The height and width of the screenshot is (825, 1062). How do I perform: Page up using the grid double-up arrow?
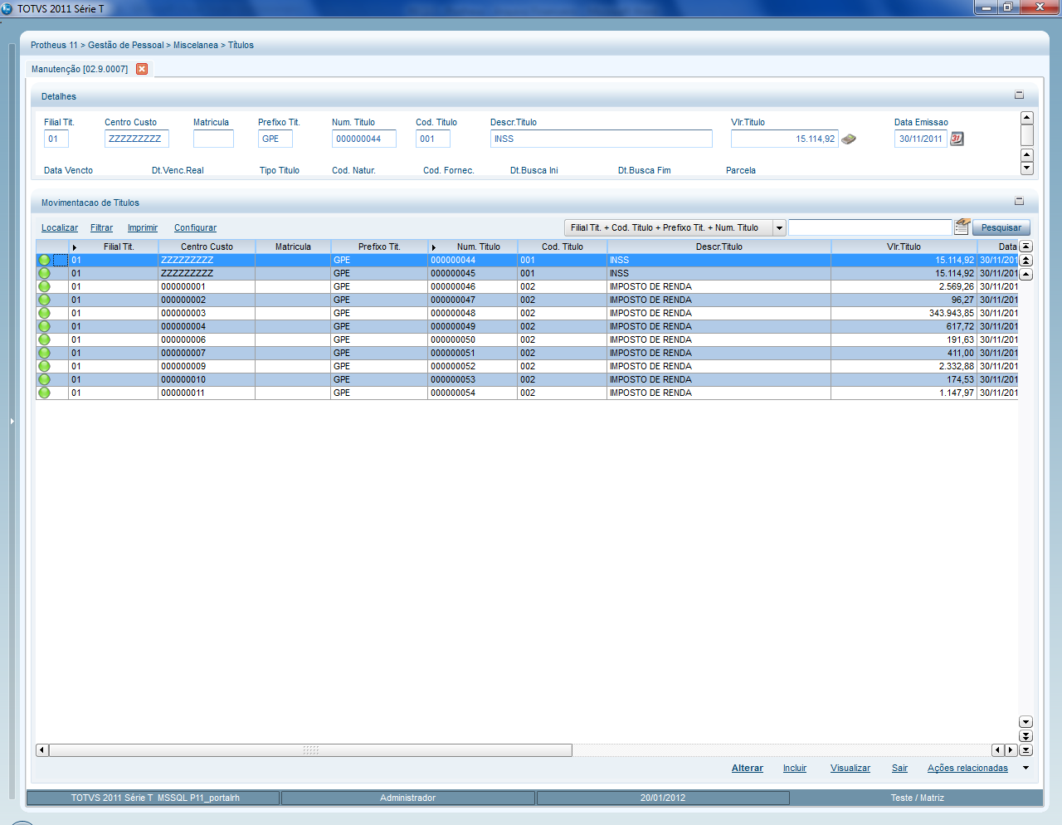[1025, 261]
